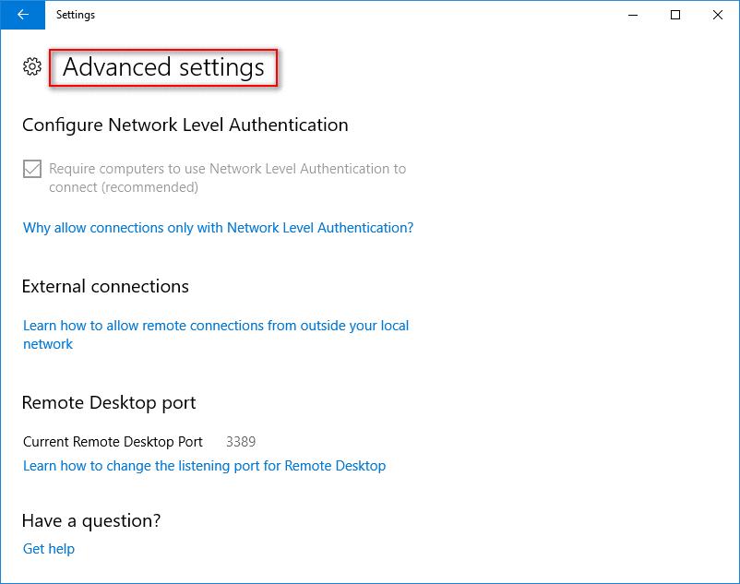This screenshot has width=740, height=584.
Task: Click the settings gear icon beside Advanced settings
Action: (x=32, y=66)
